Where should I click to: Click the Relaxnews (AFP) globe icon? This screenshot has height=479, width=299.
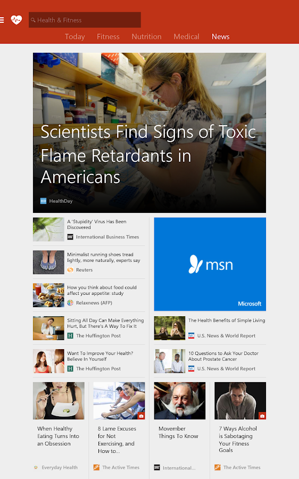(70, 303)
